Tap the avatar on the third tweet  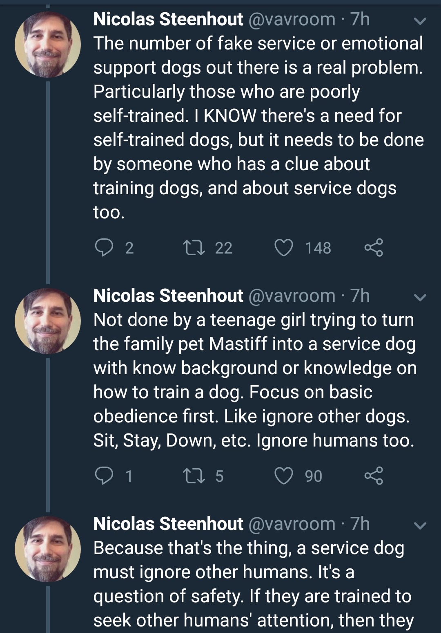(x=47, y=549)
